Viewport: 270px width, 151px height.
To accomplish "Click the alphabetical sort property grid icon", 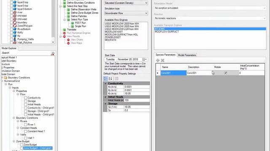I will [x=111, y=78].
